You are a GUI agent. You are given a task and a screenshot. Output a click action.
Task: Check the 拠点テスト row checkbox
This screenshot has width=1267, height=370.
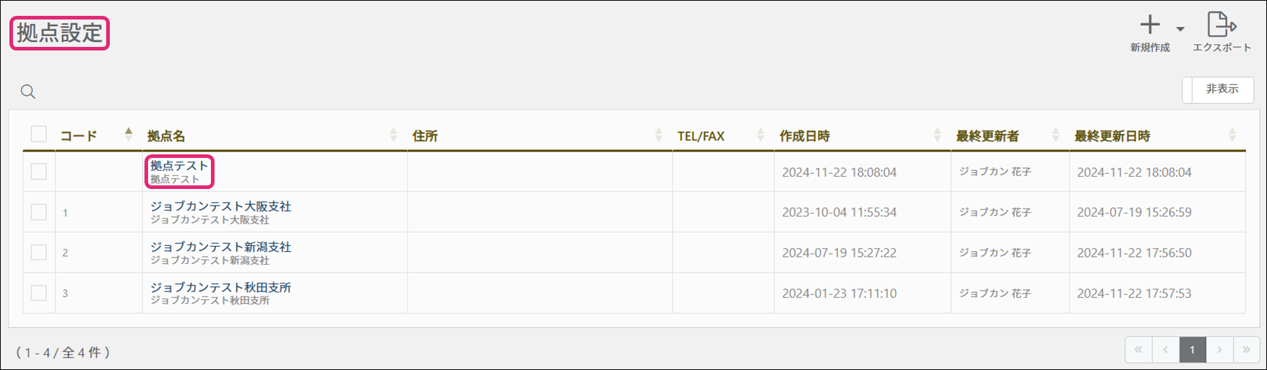(39, 172)
